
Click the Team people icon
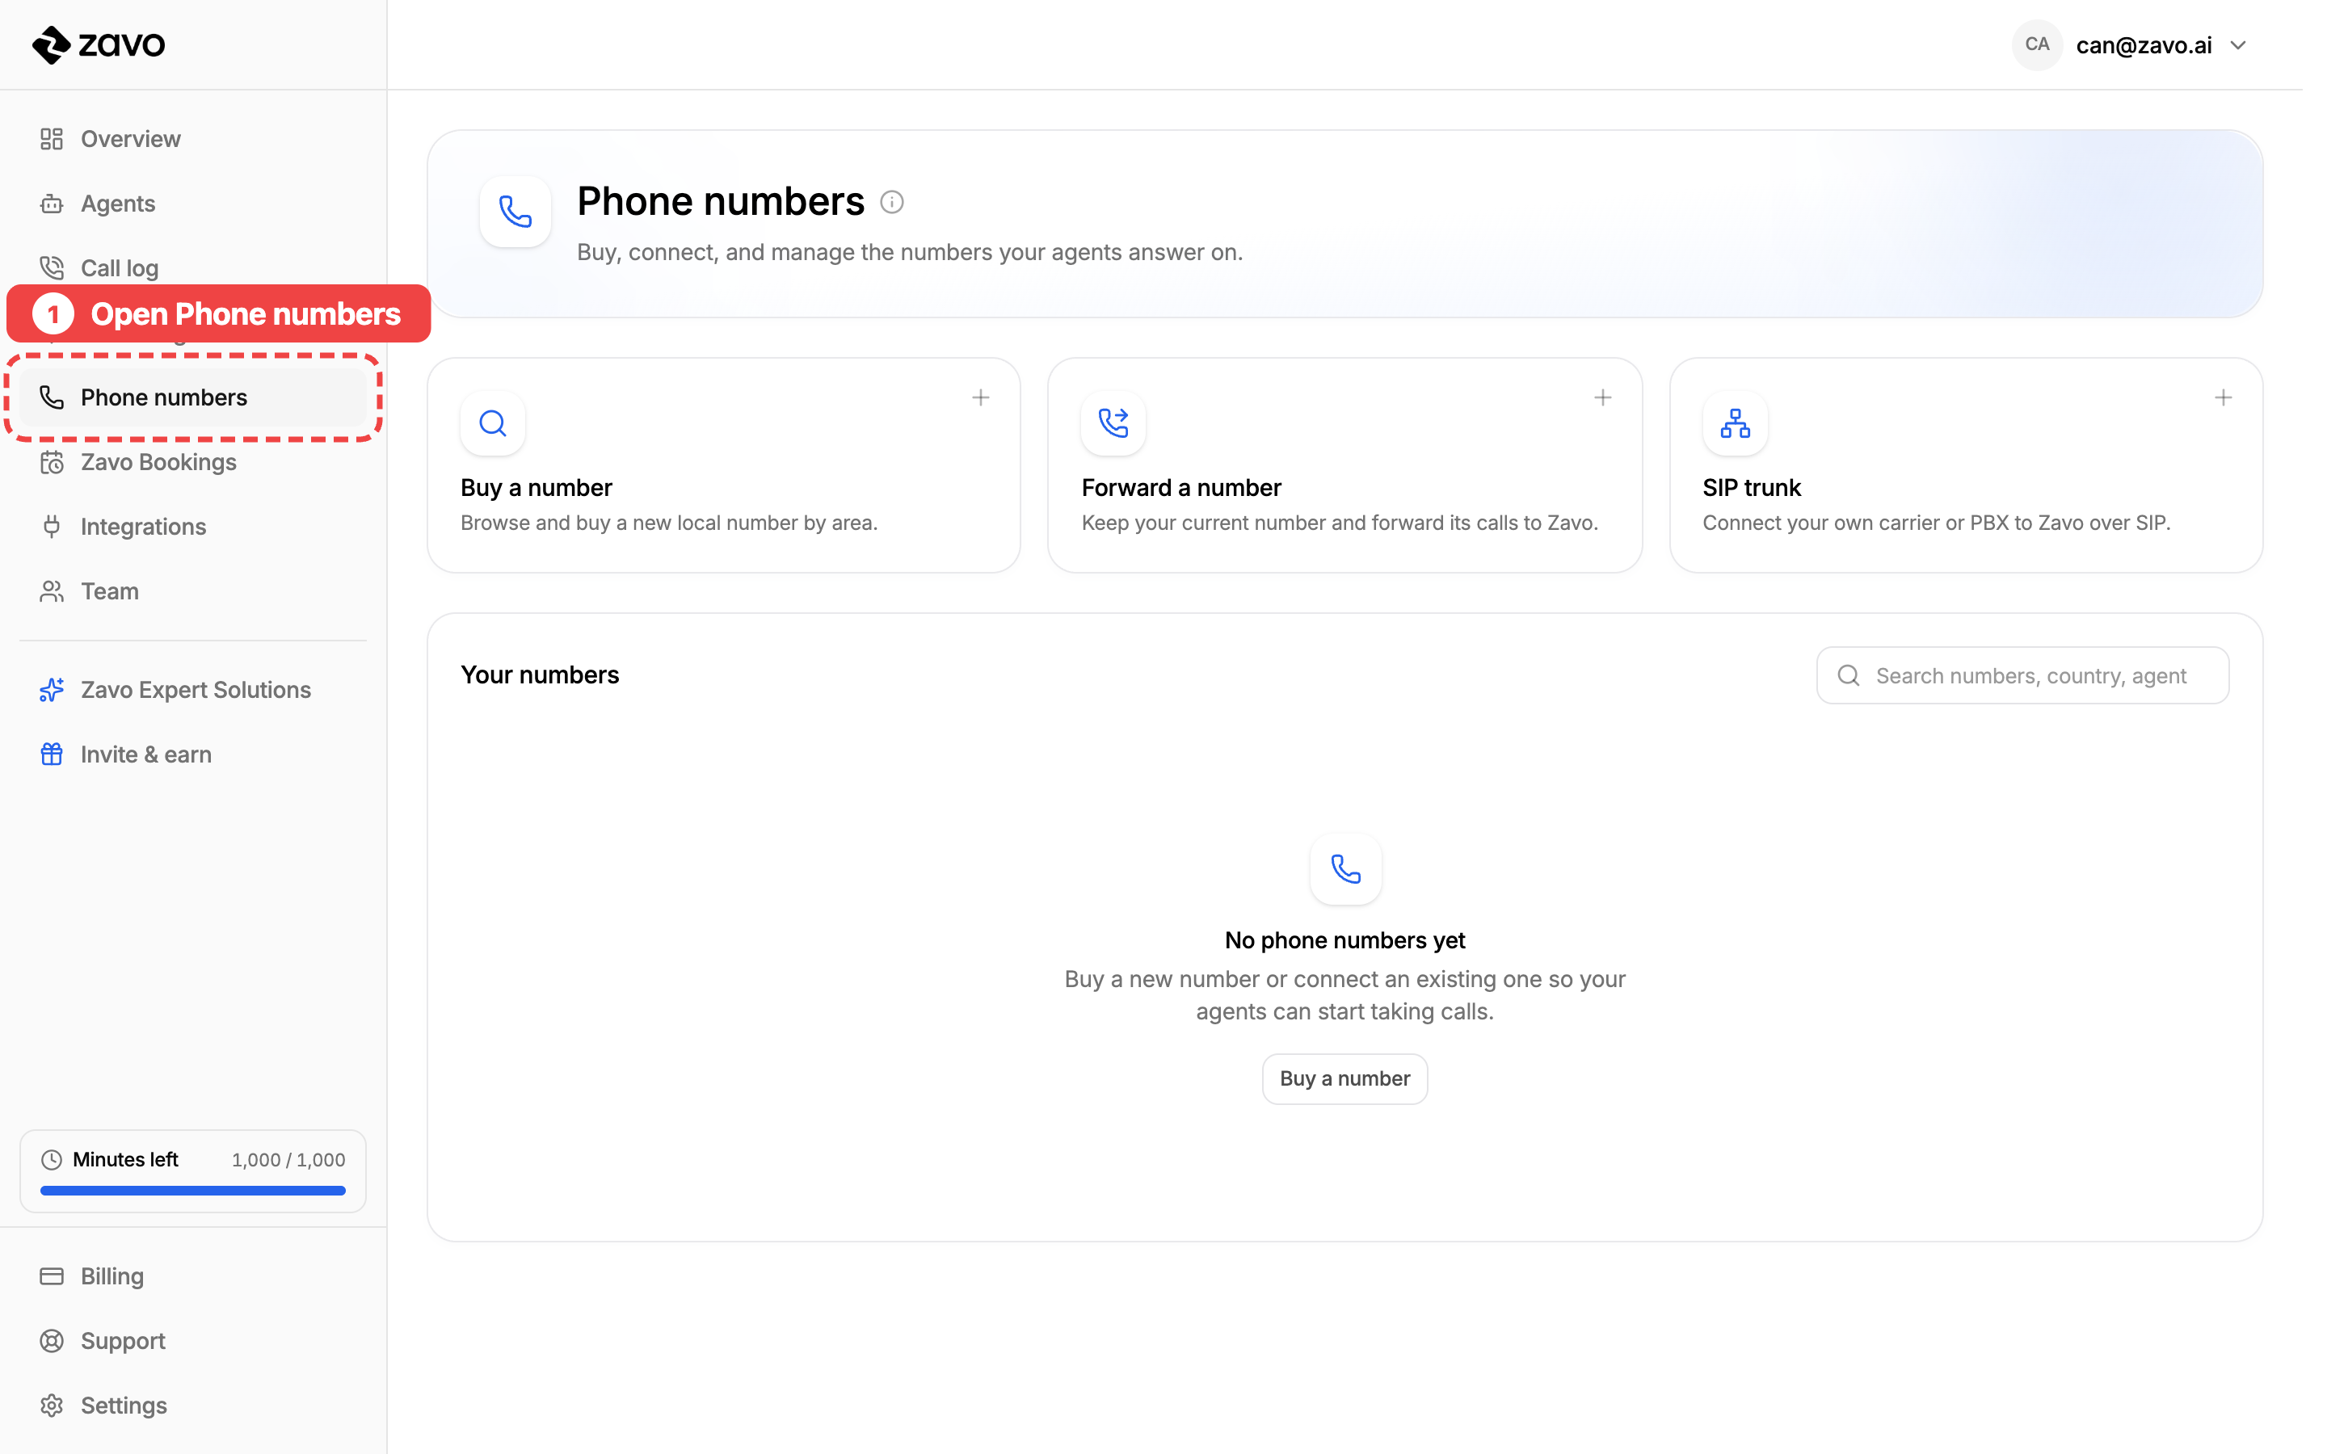[x=52, y=590]
